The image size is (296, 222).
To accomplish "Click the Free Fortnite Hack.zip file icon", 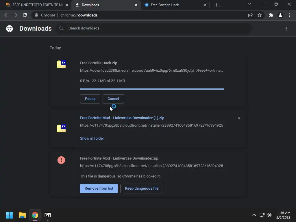I will pyautogui.click(x=61, y=64).
